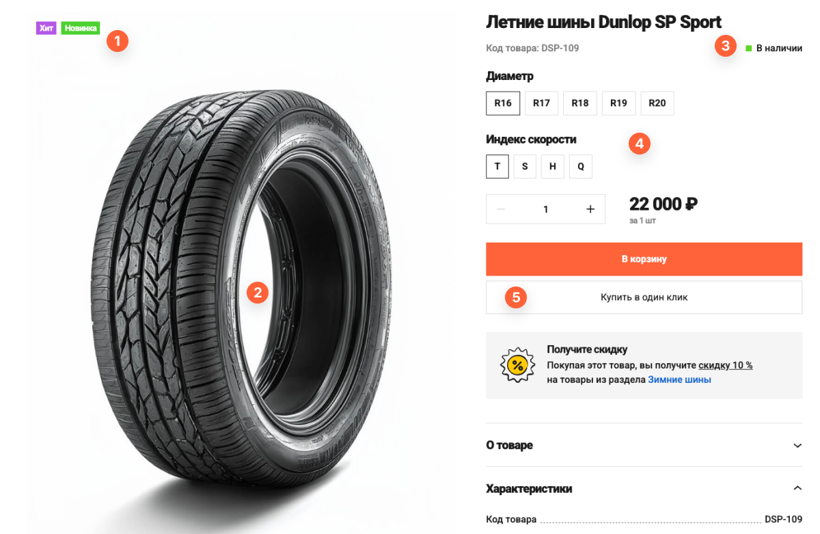Click the green Новинка badge

click(81, 28)
